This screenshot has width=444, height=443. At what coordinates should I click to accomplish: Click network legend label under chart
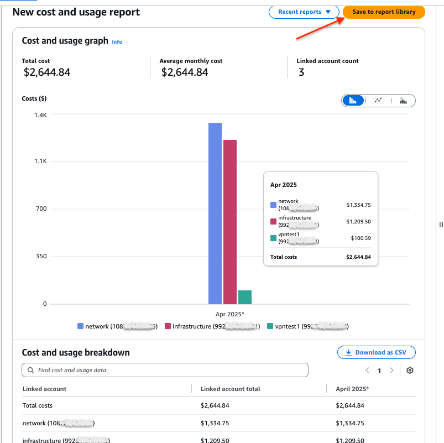pyautogui.click(x=121, y=326)
